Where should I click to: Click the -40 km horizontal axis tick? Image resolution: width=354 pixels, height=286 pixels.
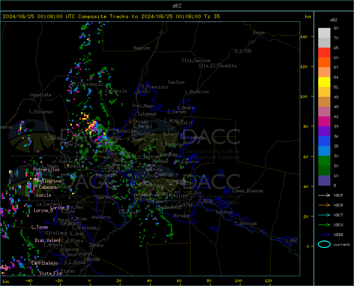[29, 281]
